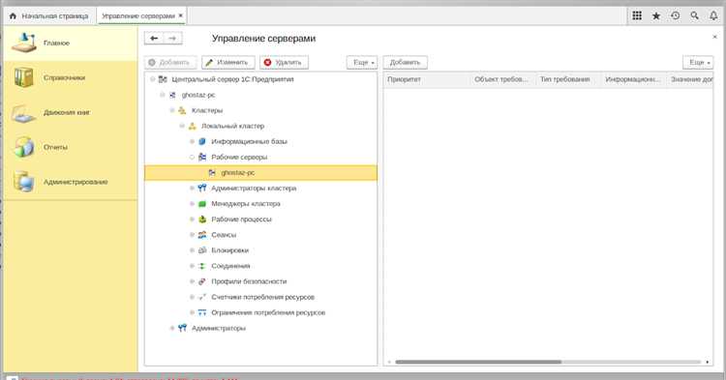Click the Изменить button
726x380 pixels.
(228, 63)
